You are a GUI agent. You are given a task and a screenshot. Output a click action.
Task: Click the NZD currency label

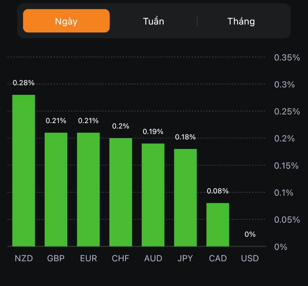tap(24, 258)
